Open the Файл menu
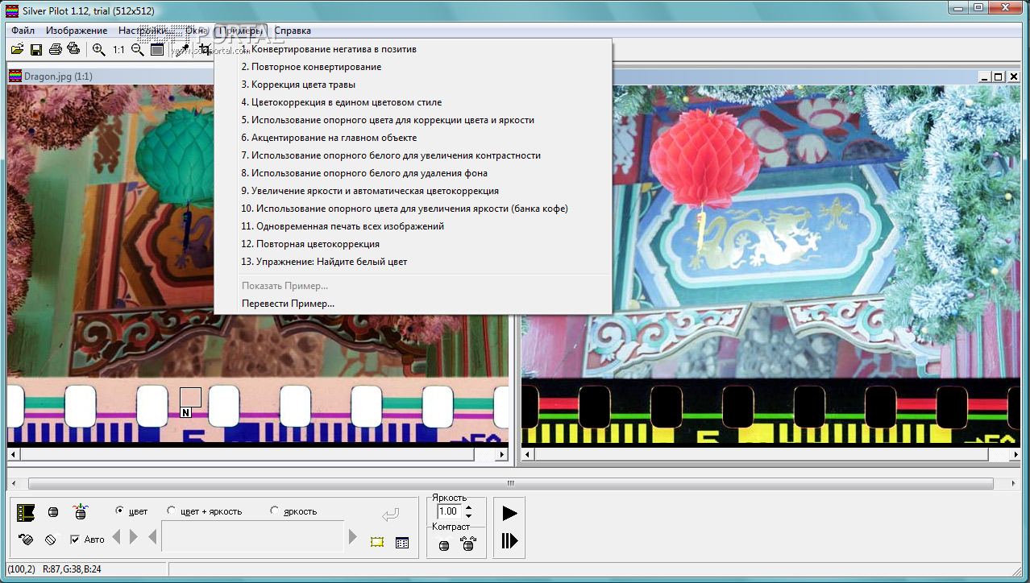Screen dimensions: 1030x583 point(23,31)
